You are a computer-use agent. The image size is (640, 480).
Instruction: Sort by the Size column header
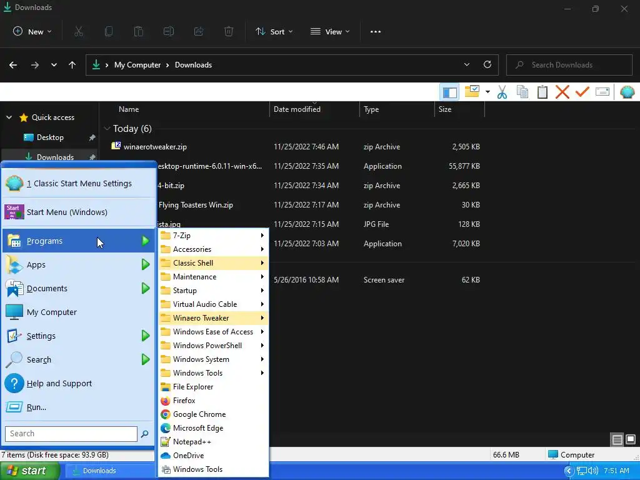pyautogui.click(x=445, y=109)
